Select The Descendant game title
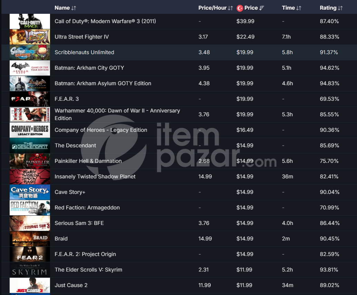Viewport: 357px width, 295px height. point(75,145)
